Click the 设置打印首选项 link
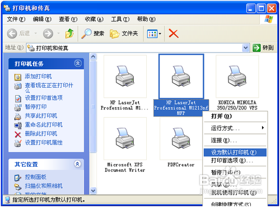Image resolution: width=280 pixels, height=207 pixels. (x=44, y=98)
